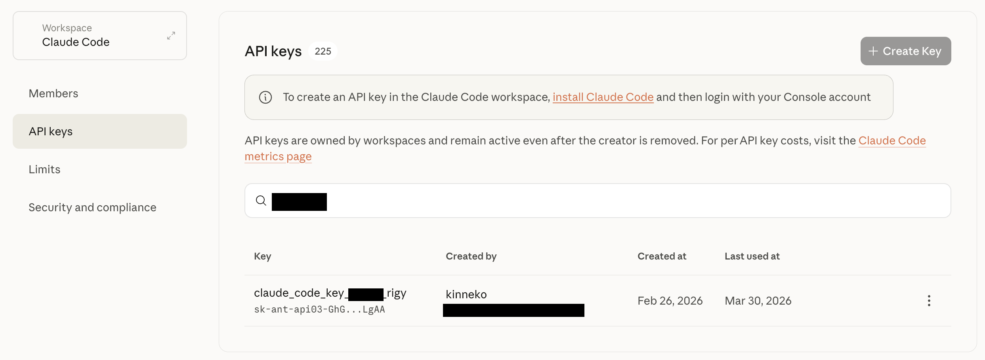Click the Feb 26, 2026 created date

(x=670, y=301)
